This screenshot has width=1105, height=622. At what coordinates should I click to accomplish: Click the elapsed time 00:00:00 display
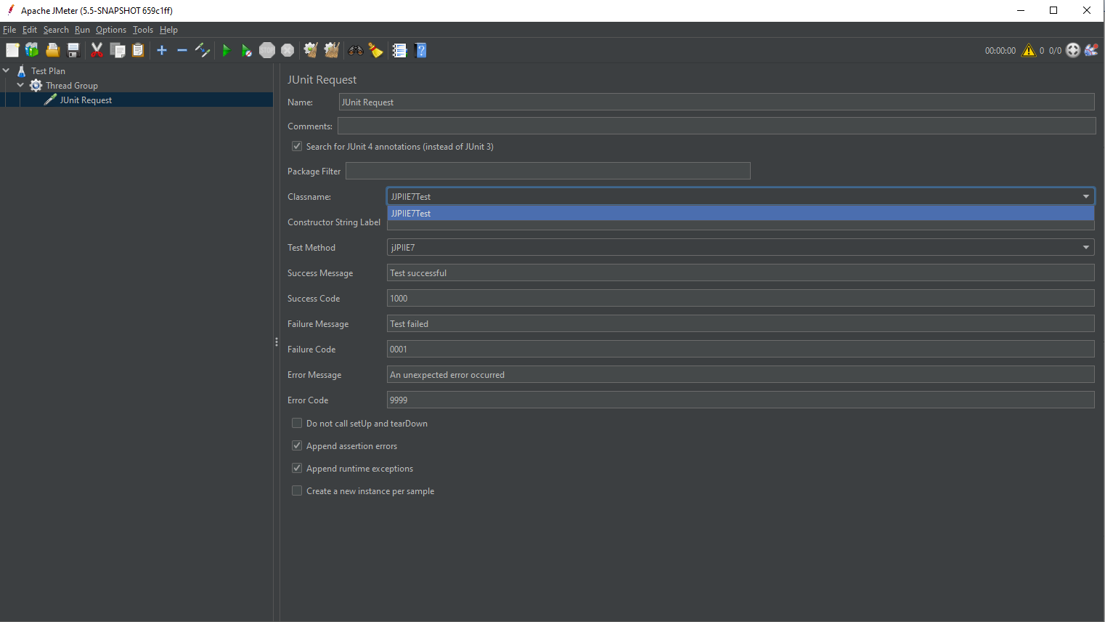click(x=1000, y=50)
